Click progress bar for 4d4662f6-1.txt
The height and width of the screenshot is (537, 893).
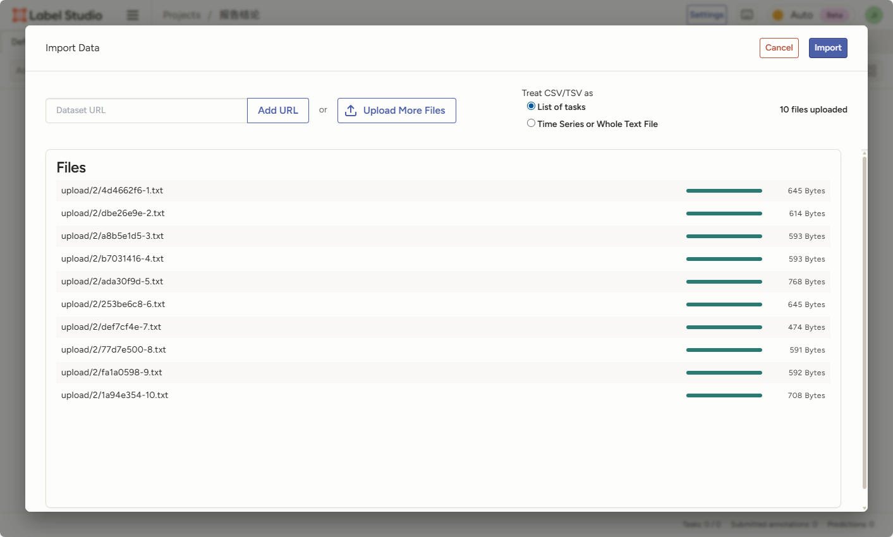click(x=724, y=191)
